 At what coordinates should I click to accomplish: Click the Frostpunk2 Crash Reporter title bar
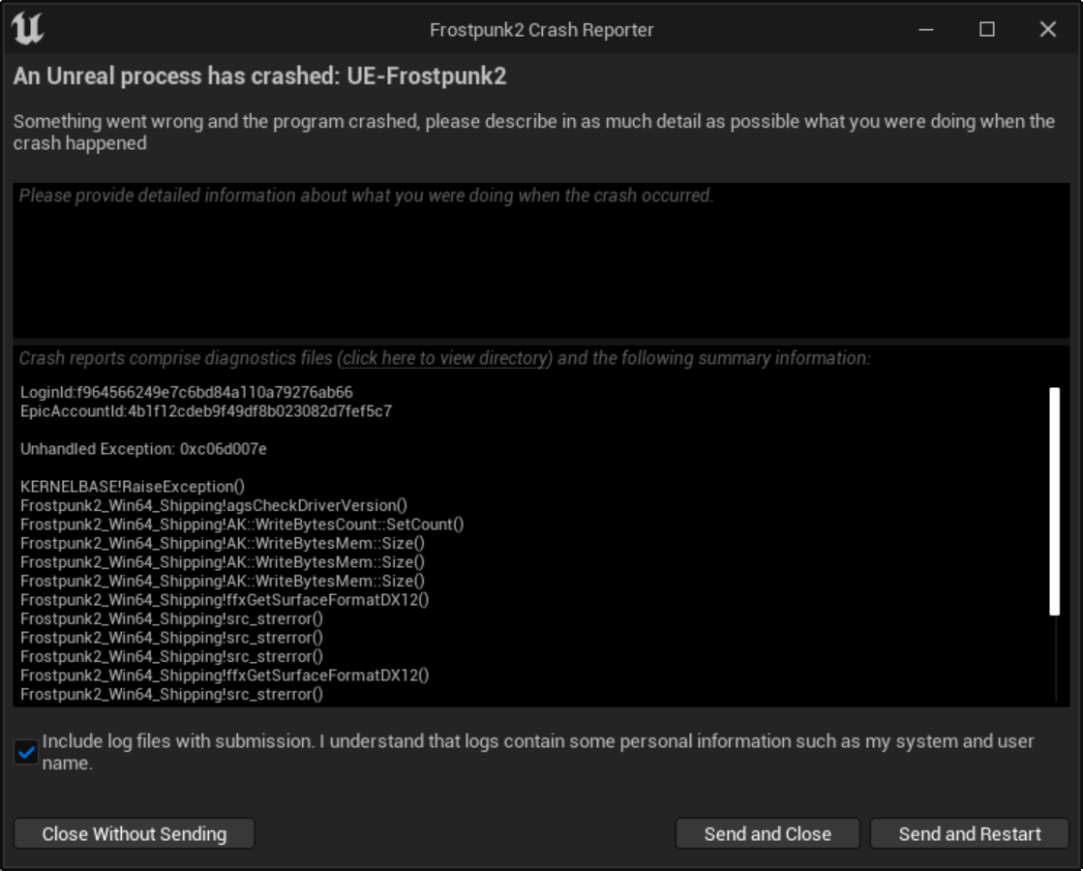point(541,30)
